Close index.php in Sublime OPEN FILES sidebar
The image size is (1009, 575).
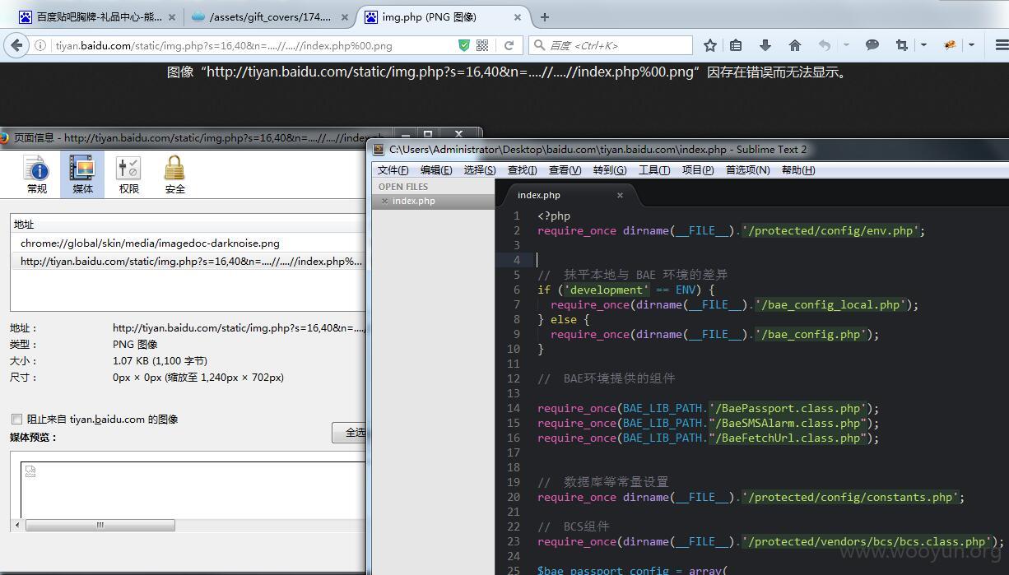[x=384, y=202]
